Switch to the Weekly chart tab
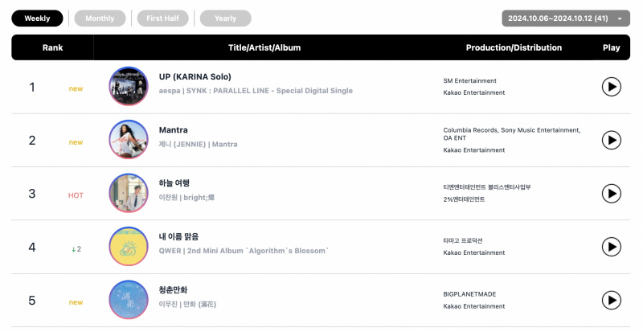This screenshot has width=643, height=332. [x=37, y=18]
